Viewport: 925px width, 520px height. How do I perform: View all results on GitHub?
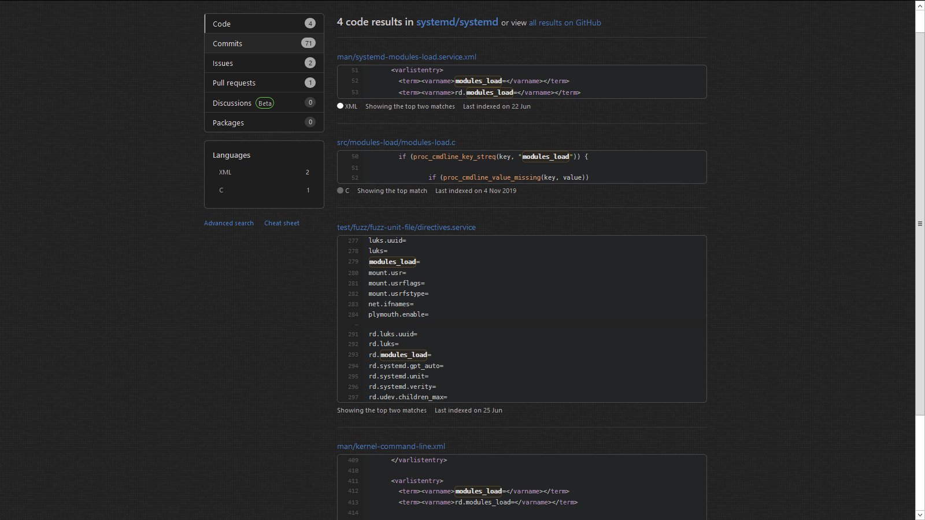click(565, 23)
